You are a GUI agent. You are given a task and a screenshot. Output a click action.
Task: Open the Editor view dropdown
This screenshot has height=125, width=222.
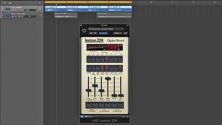pos(118,33)
